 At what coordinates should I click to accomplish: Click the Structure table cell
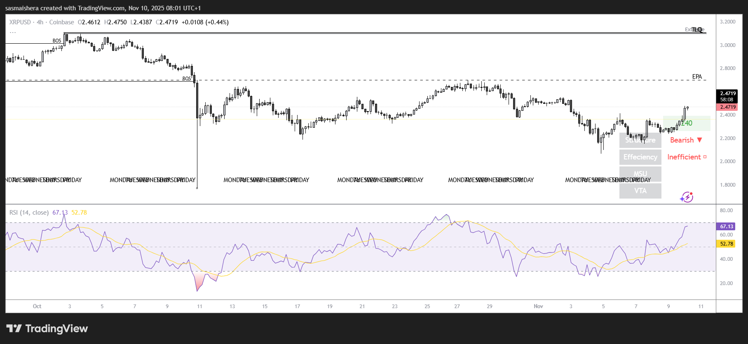pos(640,140)
